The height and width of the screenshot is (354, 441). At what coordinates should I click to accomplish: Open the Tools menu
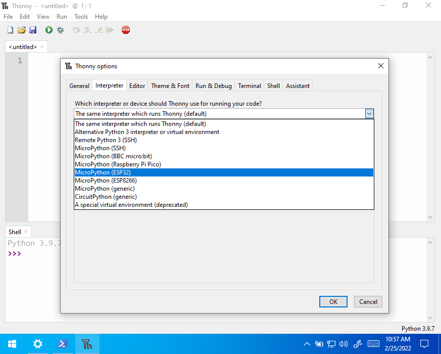click(81, 17)
